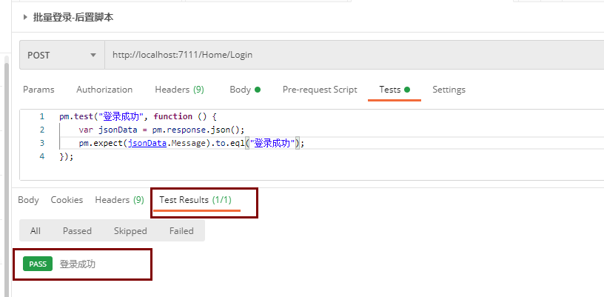The image size is (604, 297).
Task: Show only Failed test results
Action: click(x=181, y=231)
